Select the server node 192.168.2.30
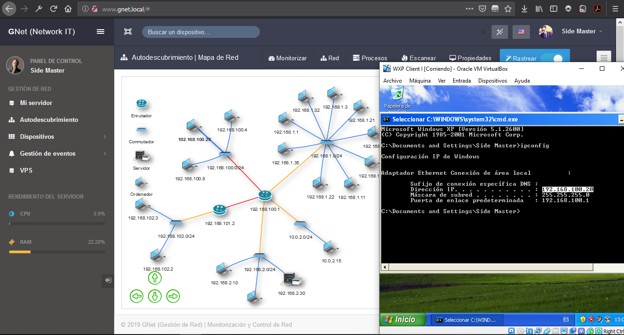624x335 pixels. (x=291, y=279)
